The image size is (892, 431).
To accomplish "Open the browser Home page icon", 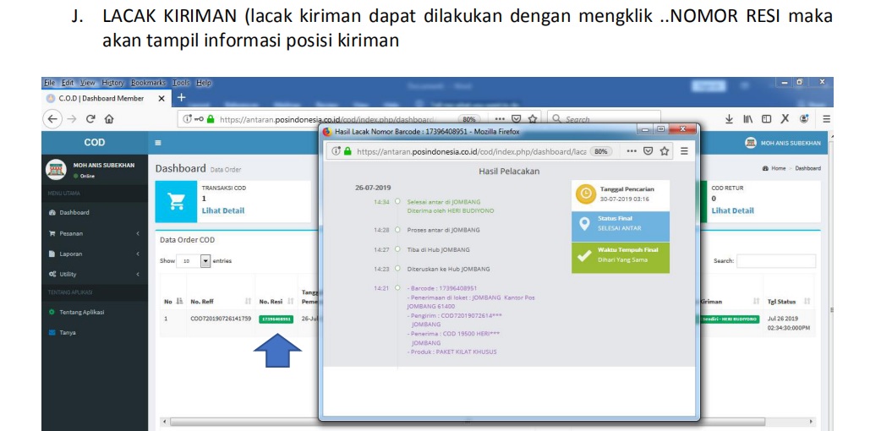I will click(x=109, y=119).
